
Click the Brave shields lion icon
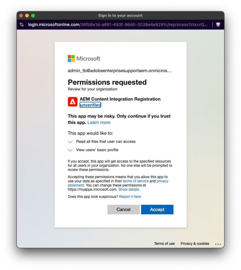(x=218, y=25)
